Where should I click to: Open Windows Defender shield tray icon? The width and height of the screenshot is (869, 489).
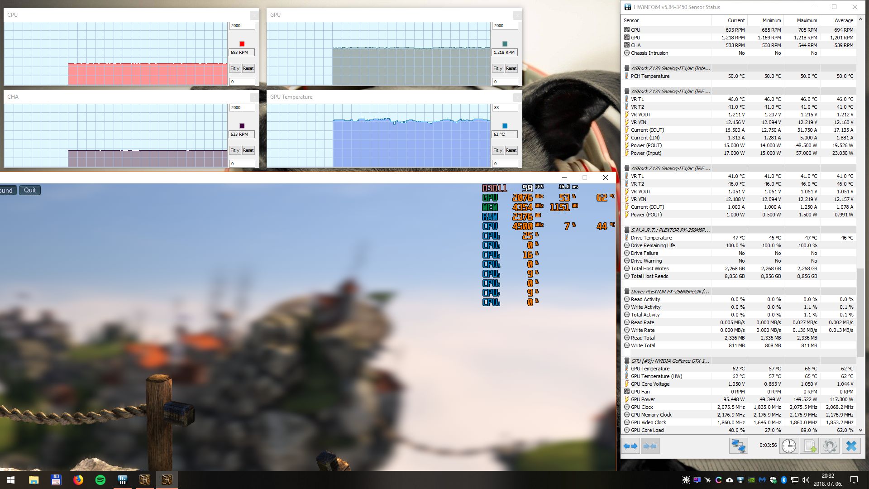[x=773, y=480]
